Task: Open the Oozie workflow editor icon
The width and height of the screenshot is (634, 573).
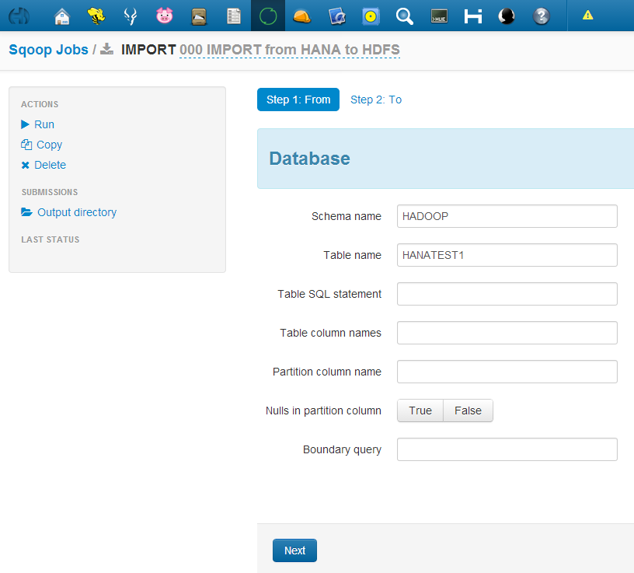Action: coord(337,16)
